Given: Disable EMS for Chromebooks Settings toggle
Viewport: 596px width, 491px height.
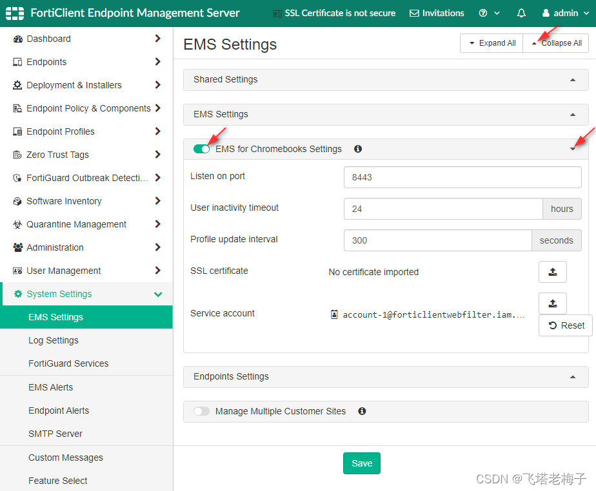Looking at the screenshot, I should (x=201, y=149).
